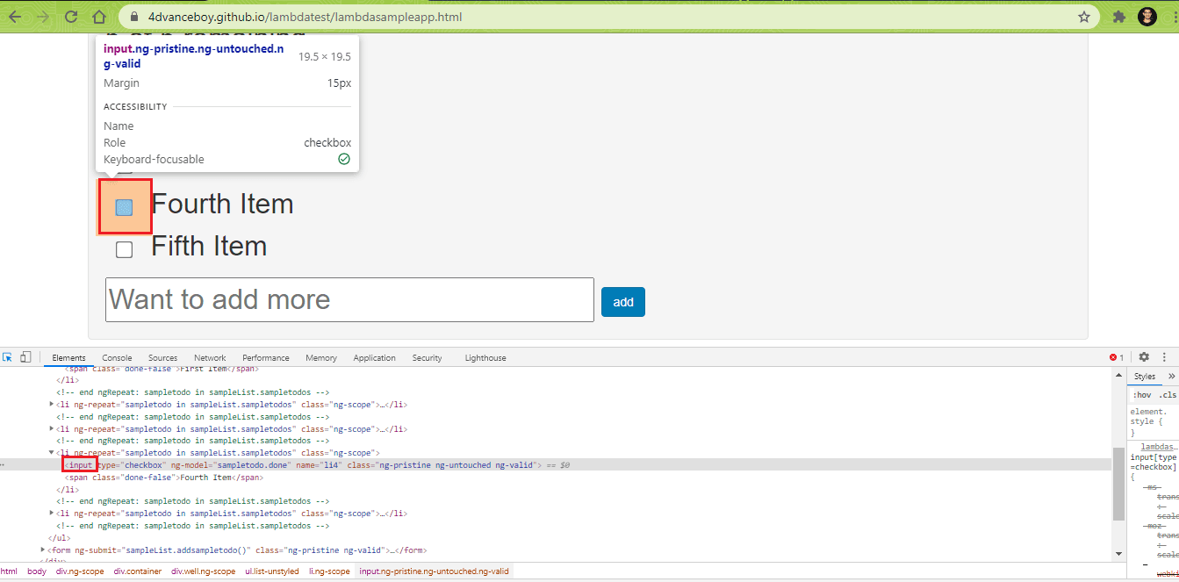Select ul.list-unstyled in the breadcrumb bar

click(x=271, y=571)
